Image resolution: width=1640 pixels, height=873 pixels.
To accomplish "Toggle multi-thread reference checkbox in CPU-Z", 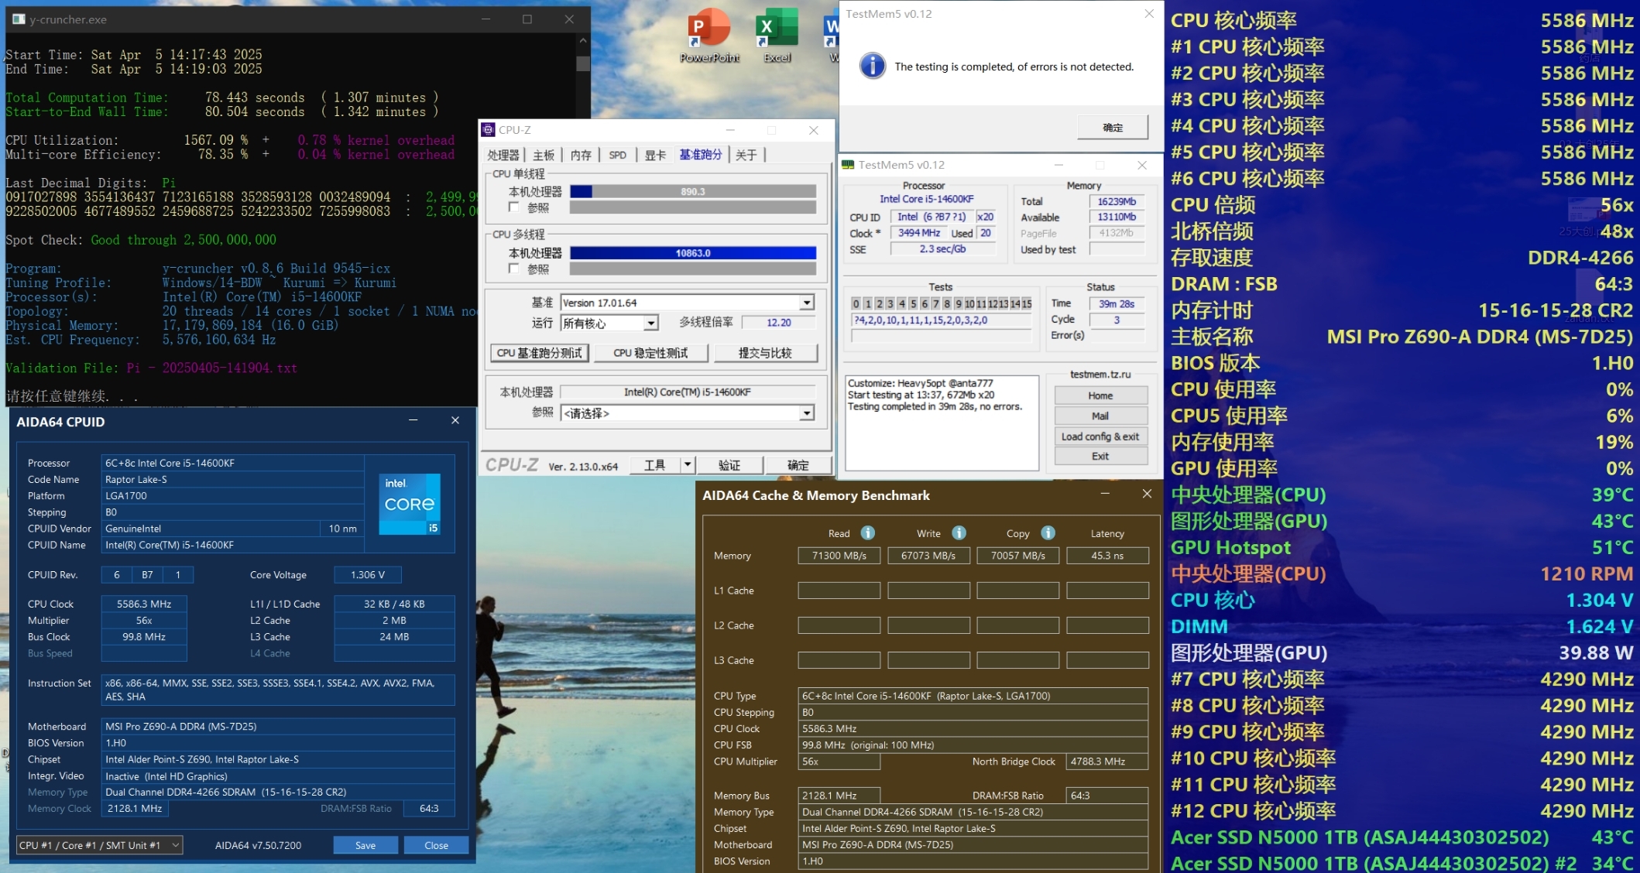I will coord(513,268).
